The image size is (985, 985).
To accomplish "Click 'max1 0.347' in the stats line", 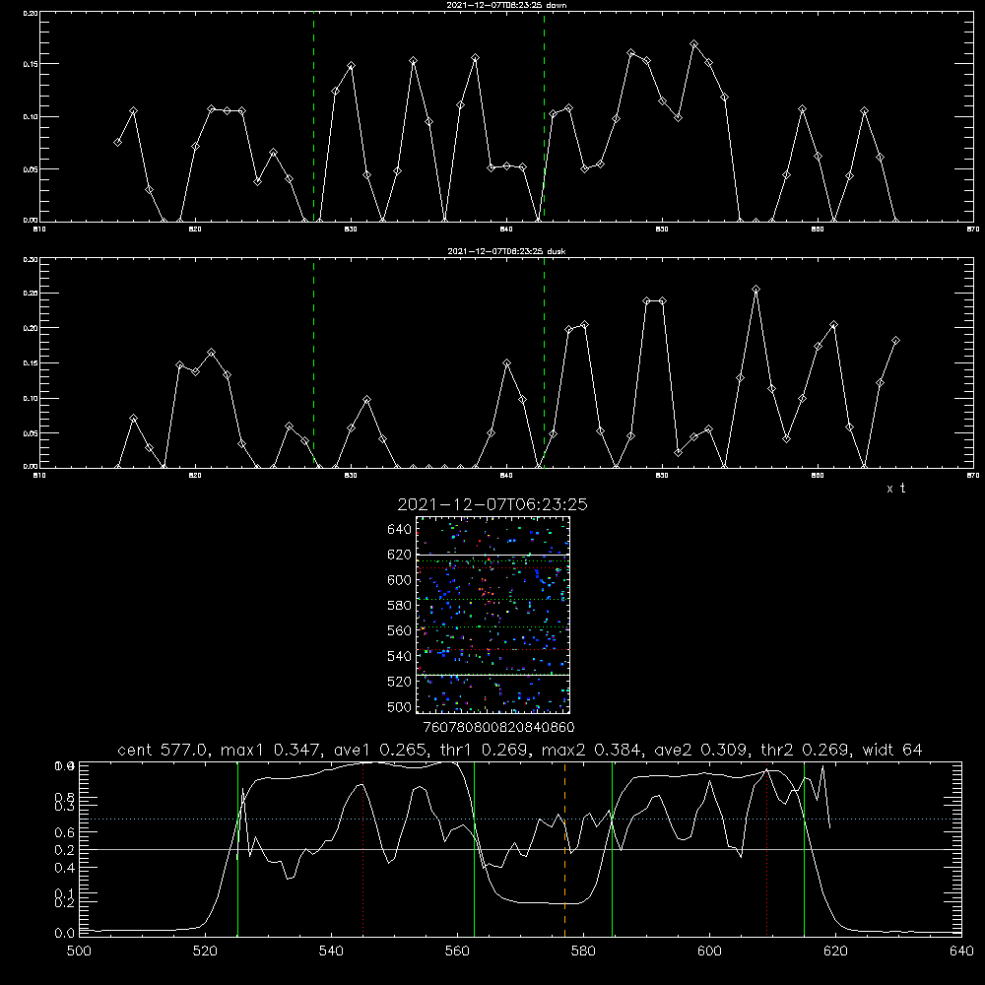I will click(272, 750).
